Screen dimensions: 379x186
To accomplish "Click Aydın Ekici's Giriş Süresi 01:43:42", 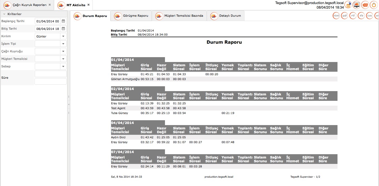I will coord(147,137).
